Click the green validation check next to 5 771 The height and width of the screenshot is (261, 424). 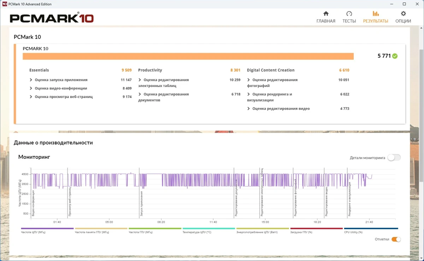tap(395, 56)
